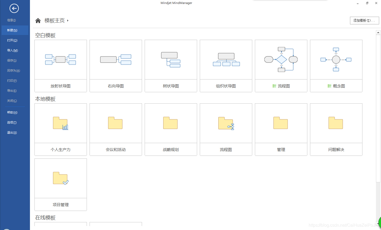Click the 添加模板 button
This screenshot has width=381, height=230.
(364, 20)
